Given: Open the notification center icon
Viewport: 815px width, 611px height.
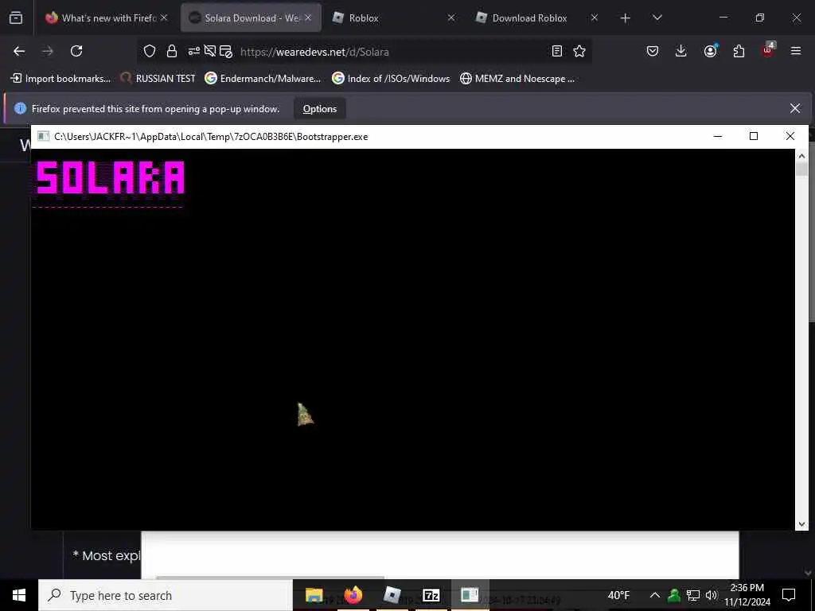Looking at the screenshot, I should (789, 595).
